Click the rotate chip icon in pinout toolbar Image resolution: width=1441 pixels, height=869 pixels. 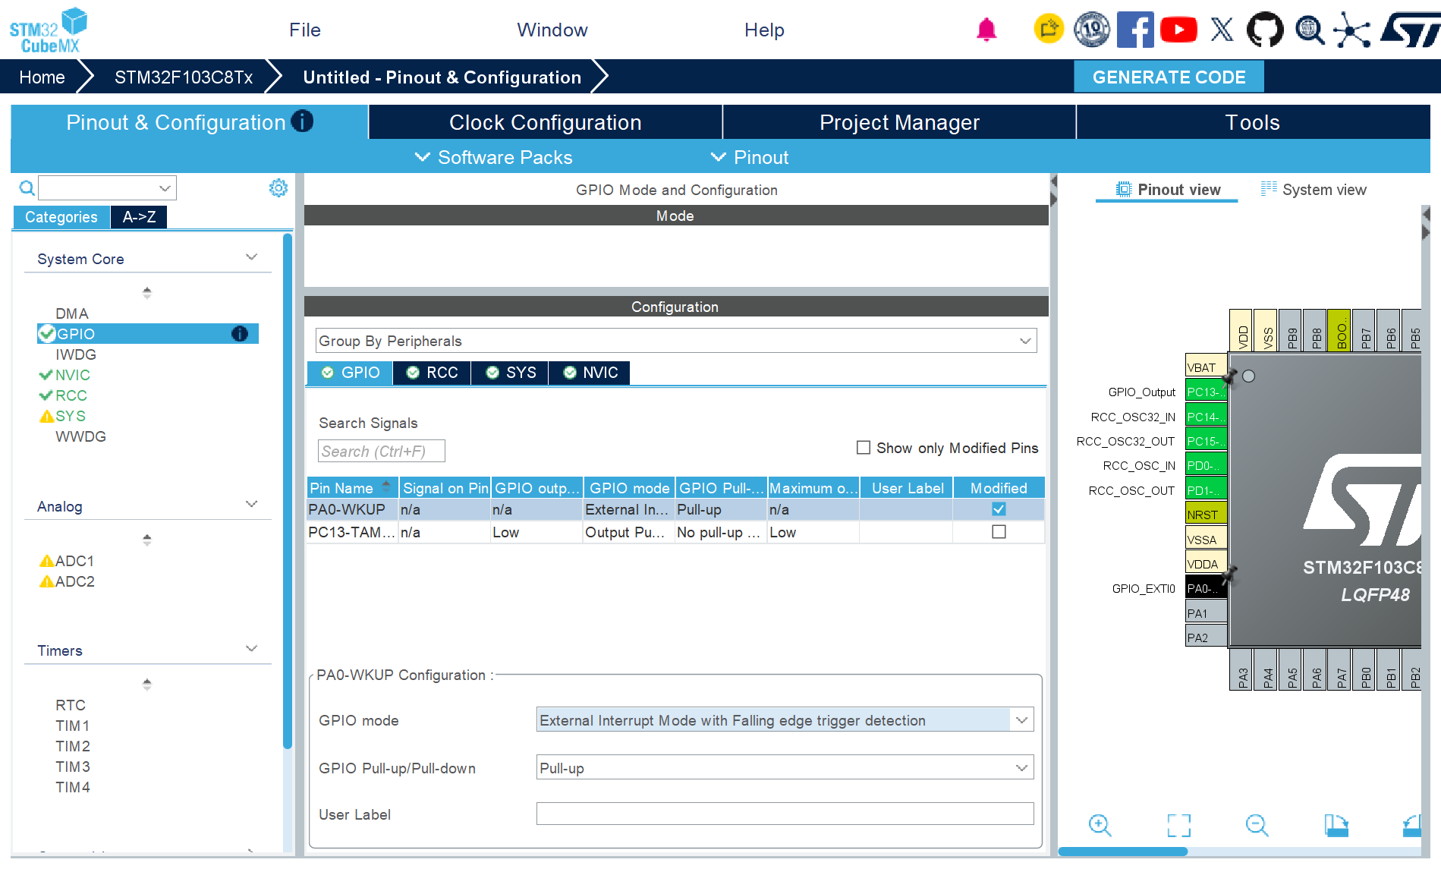click(1336, 825)
